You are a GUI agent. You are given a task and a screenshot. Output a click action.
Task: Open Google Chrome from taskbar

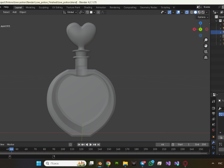point(108,163)
